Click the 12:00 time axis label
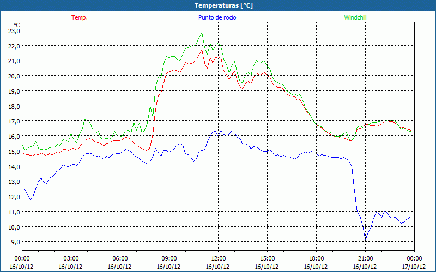The height and width of the screenshot is (272, 436). (219, 259)
